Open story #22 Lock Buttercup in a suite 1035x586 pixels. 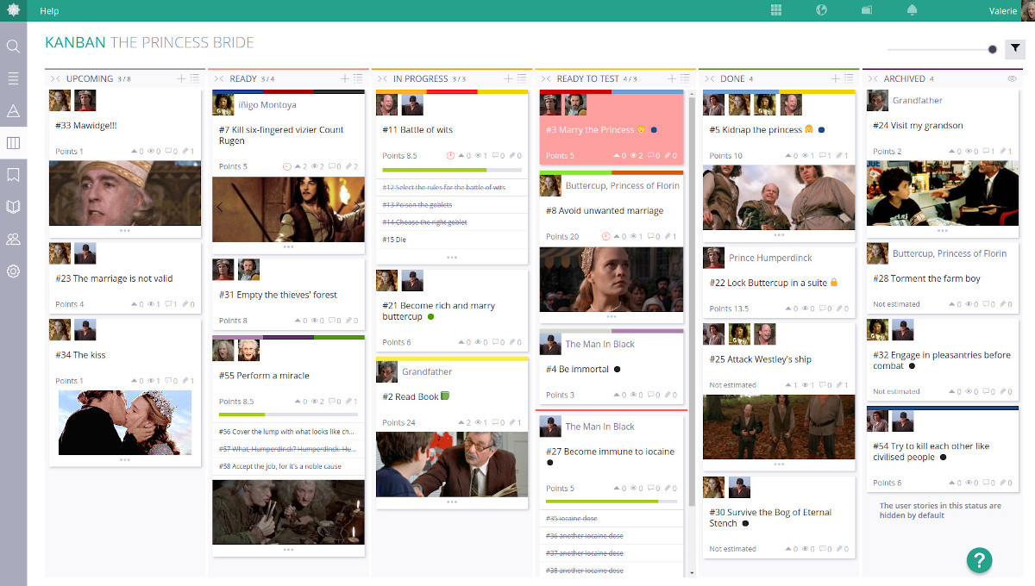point(768,283)
